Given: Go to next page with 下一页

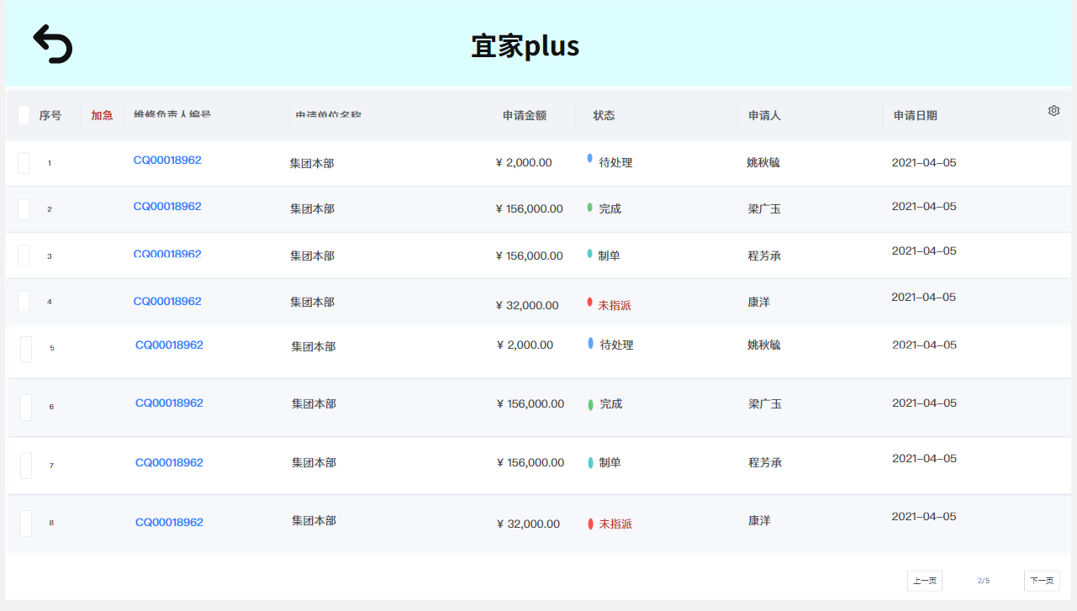Looking at the screenshot, I should [x=1042, y=581].
